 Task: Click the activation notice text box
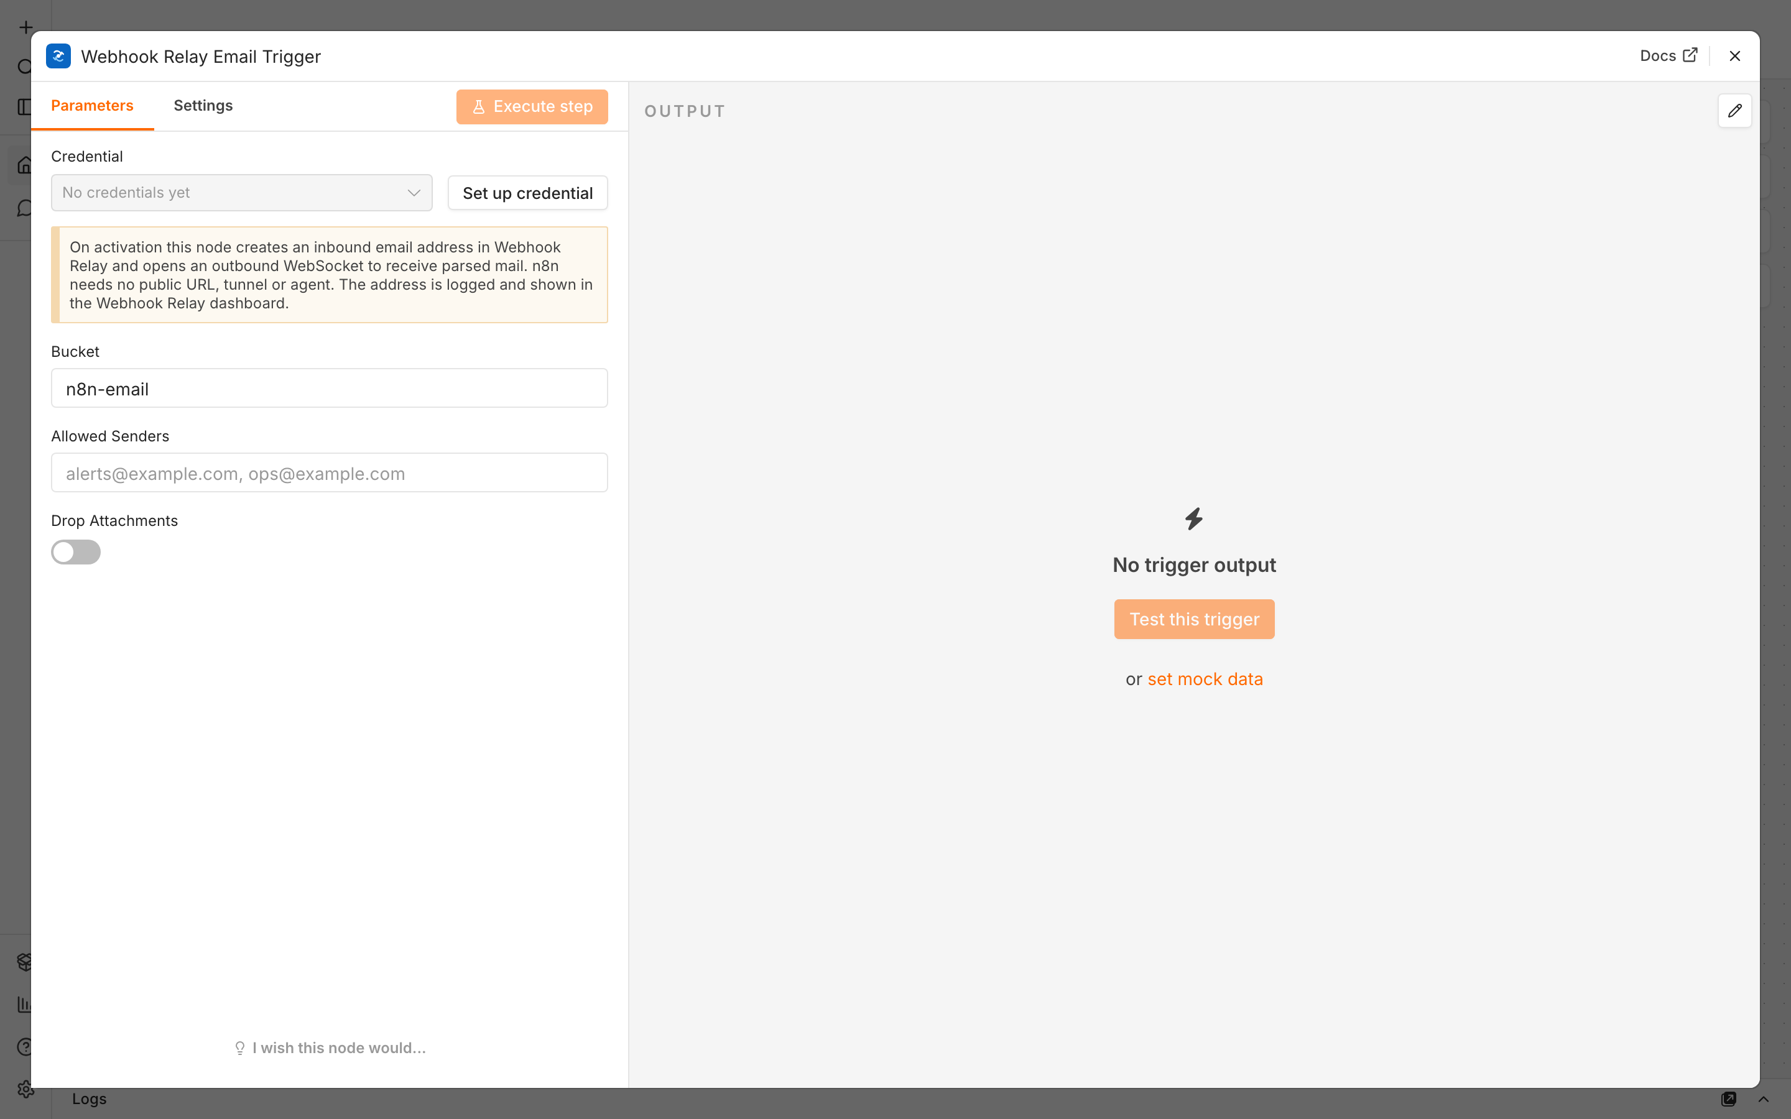click(330, 275)
